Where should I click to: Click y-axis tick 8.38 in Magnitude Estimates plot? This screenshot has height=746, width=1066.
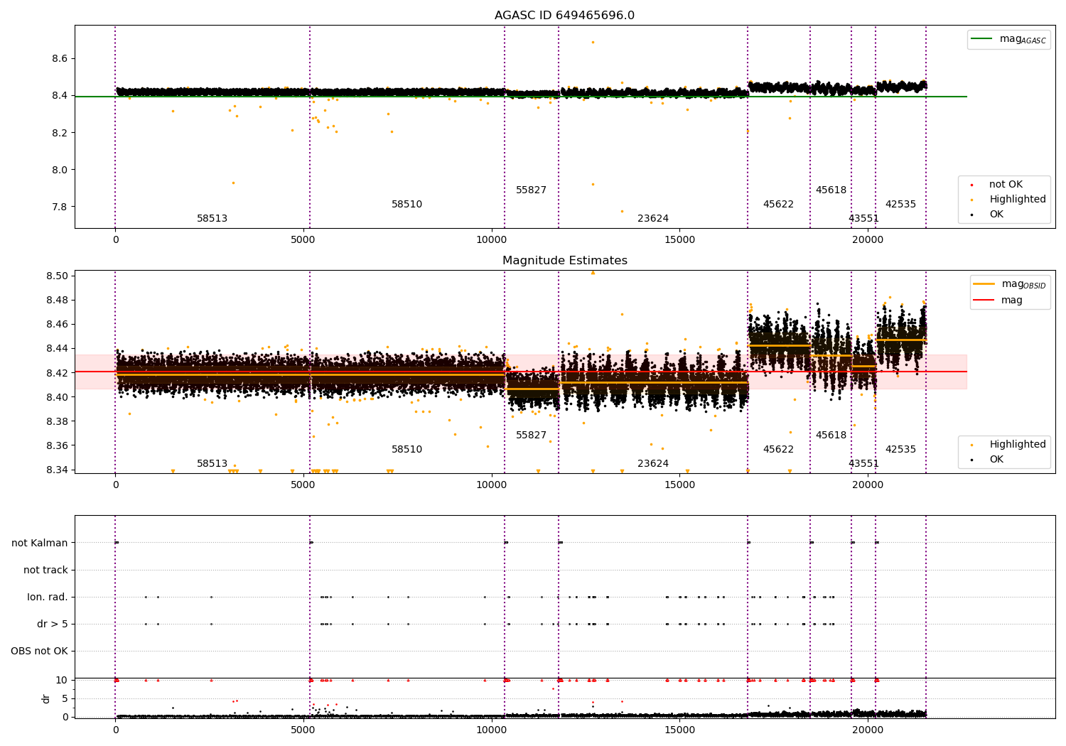coord(57,422)
